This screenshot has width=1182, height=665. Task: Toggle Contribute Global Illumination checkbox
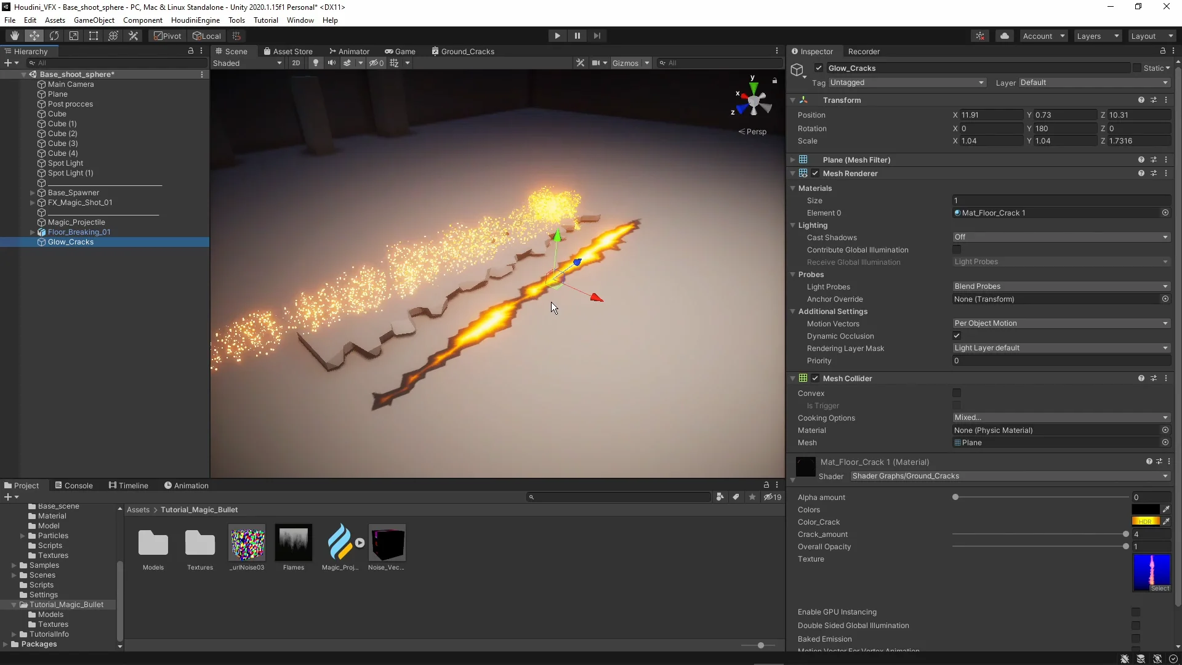[x=958, y=249]
